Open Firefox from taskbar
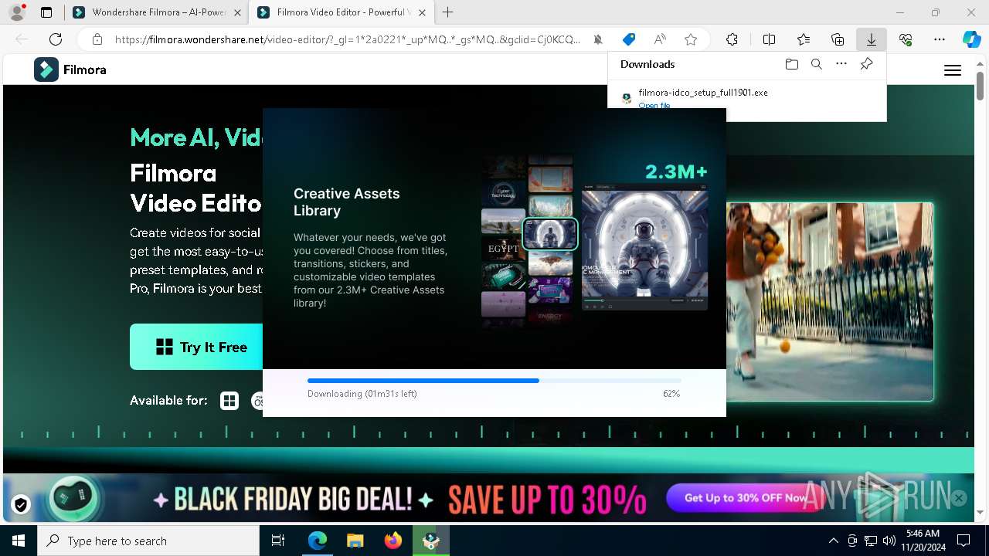989x556 pixels. 393,541
